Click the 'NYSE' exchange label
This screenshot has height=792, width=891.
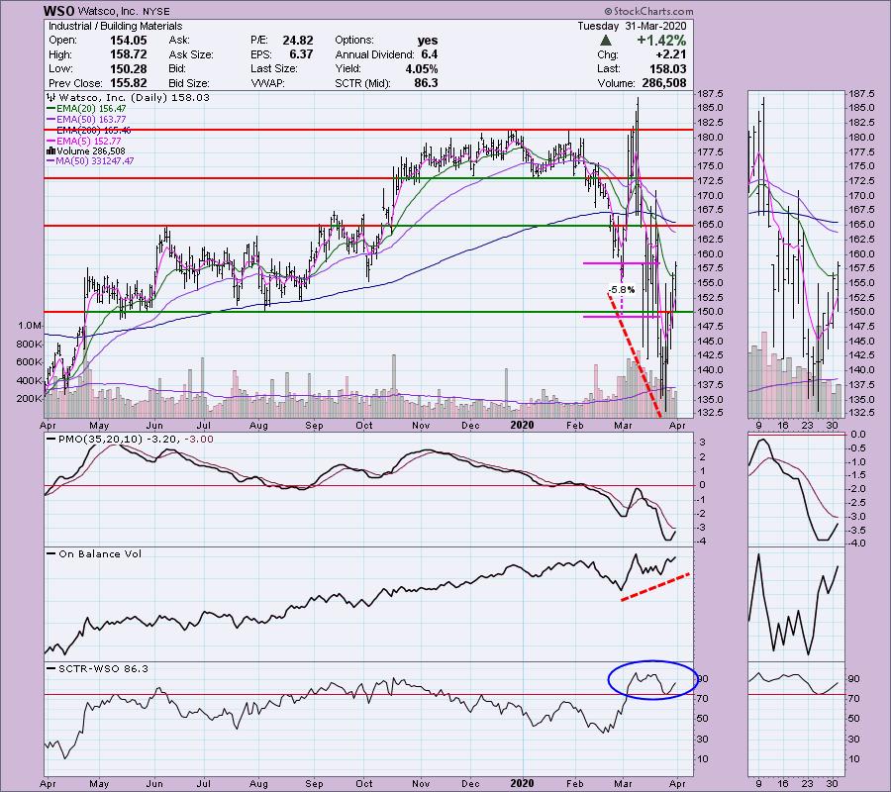point(155,11)
